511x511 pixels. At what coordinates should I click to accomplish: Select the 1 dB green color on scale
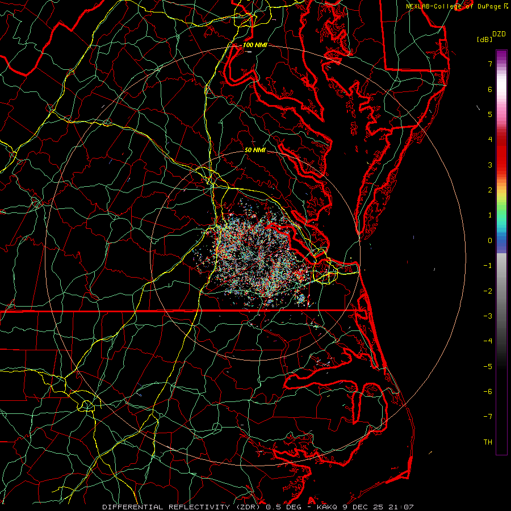501,215
